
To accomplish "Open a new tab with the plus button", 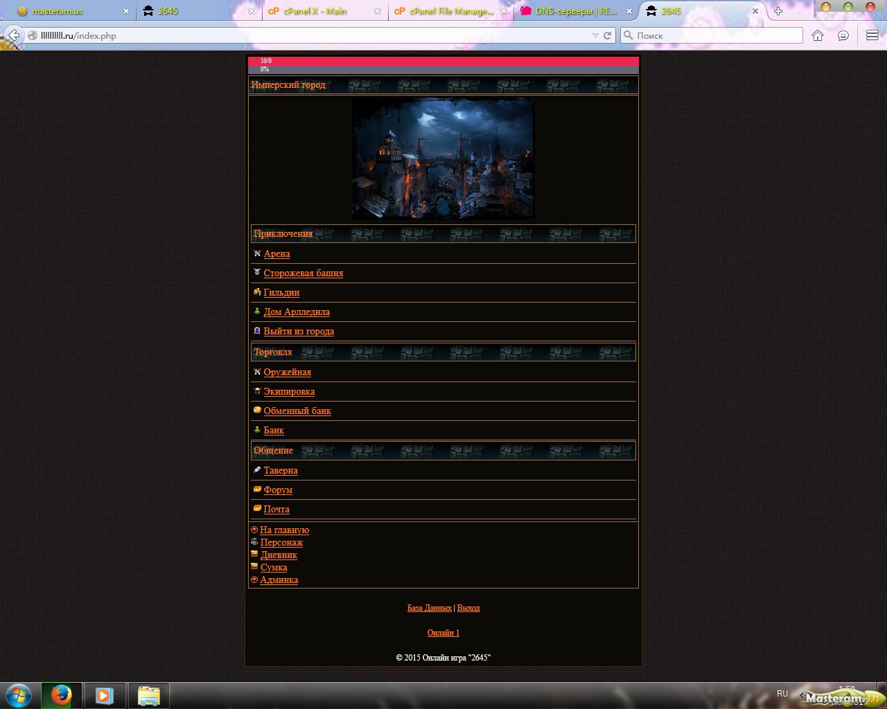I will point(778,11).
